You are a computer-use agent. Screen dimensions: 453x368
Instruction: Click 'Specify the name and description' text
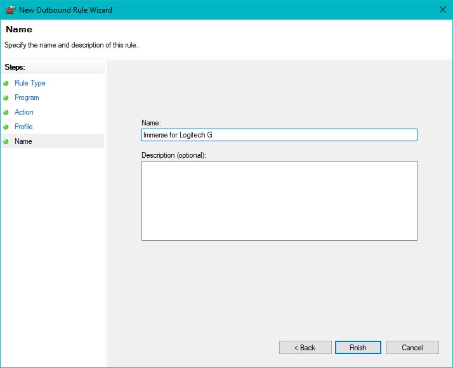pyautogui.click(x=71, y=45)
